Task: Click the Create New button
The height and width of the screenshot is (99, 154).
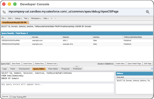Action: (x=120, y=64)
